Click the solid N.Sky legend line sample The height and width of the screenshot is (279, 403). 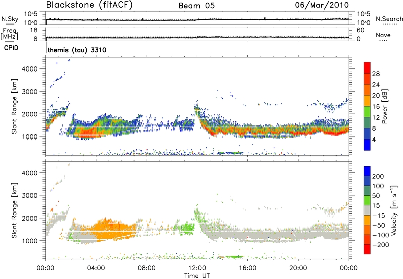click(x=10, y=24)
